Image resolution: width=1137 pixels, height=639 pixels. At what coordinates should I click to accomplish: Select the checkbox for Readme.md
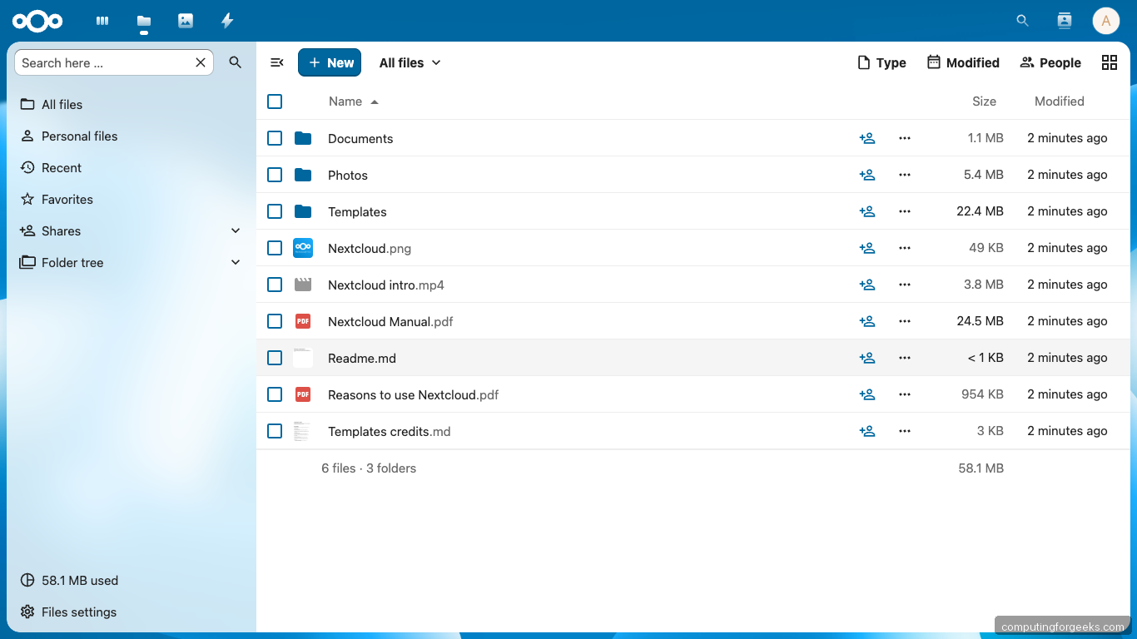(x=275, y=358)
